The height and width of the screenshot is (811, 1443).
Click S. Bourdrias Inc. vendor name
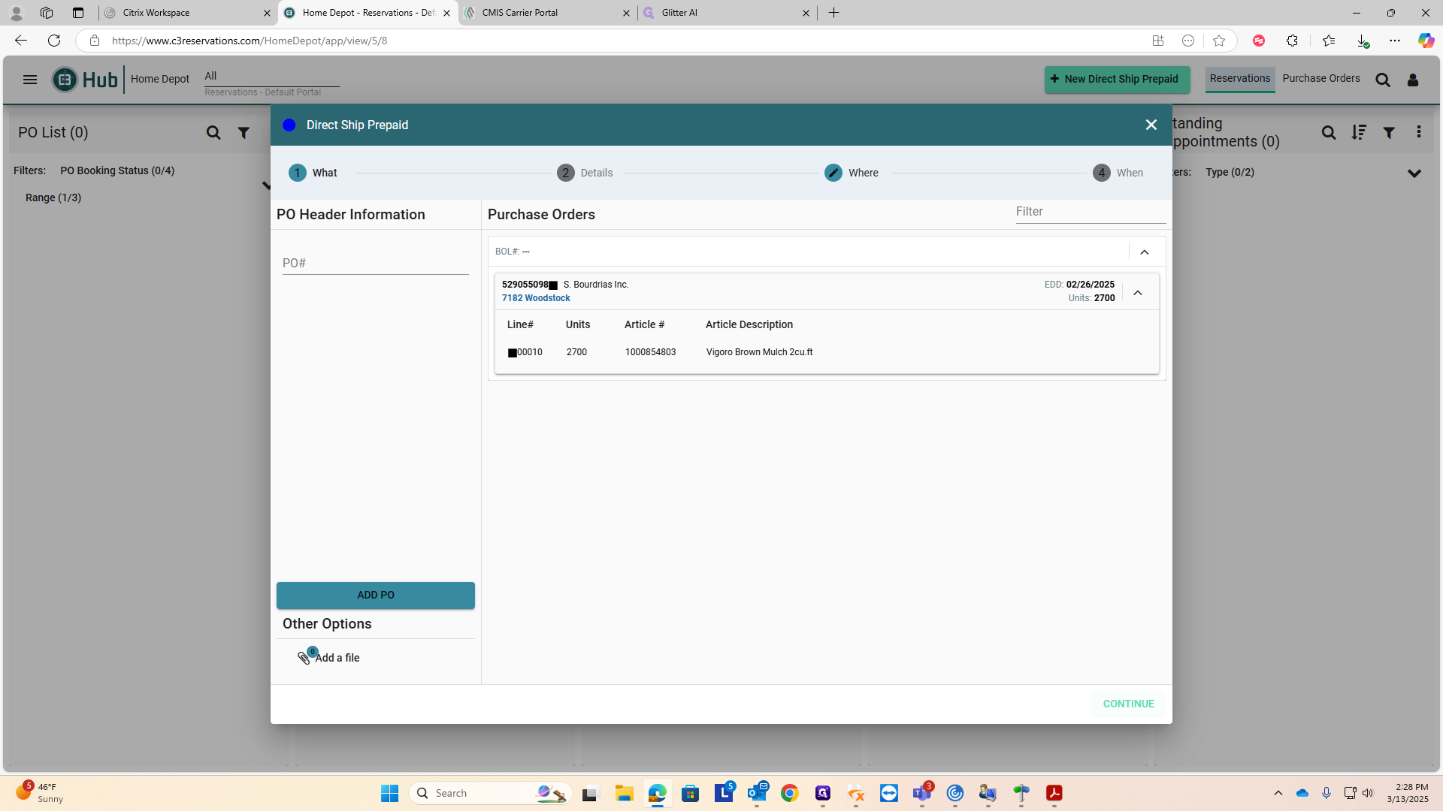coord(596,285)
